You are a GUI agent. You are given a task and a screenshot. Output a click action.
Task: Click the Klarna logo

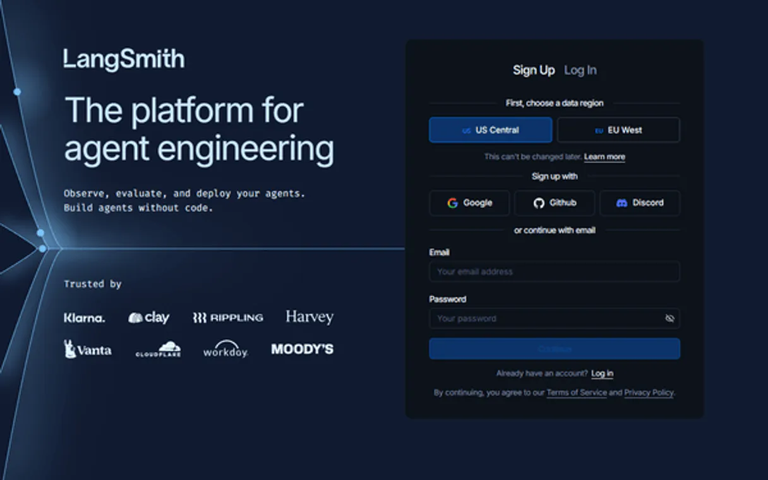pyautogui.click(x=84, y=318)
